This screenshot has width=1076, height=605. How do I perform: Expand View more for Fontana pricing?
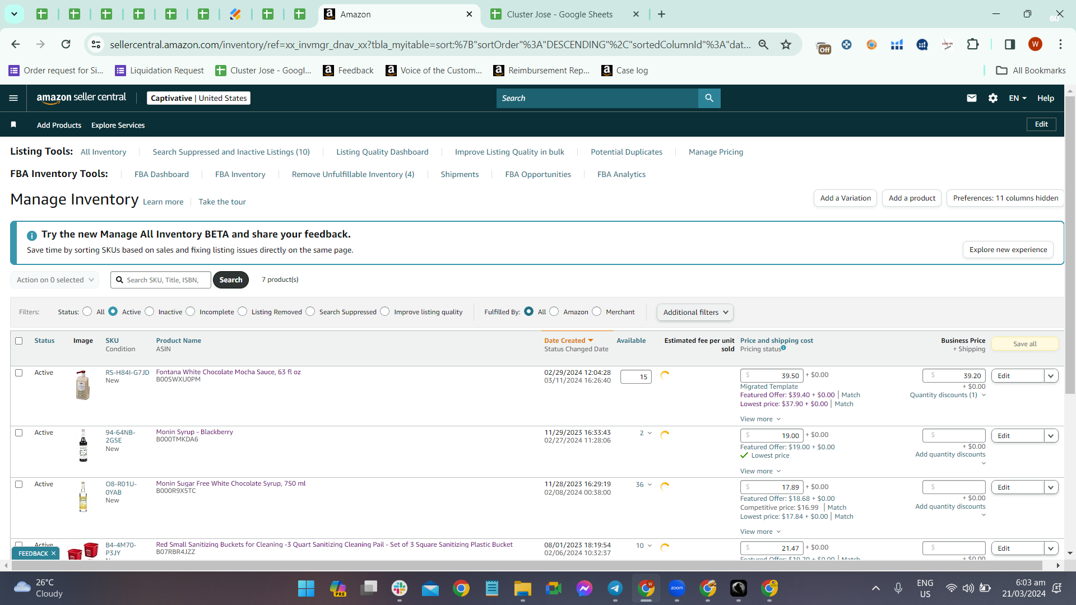[x=760, y=419]
